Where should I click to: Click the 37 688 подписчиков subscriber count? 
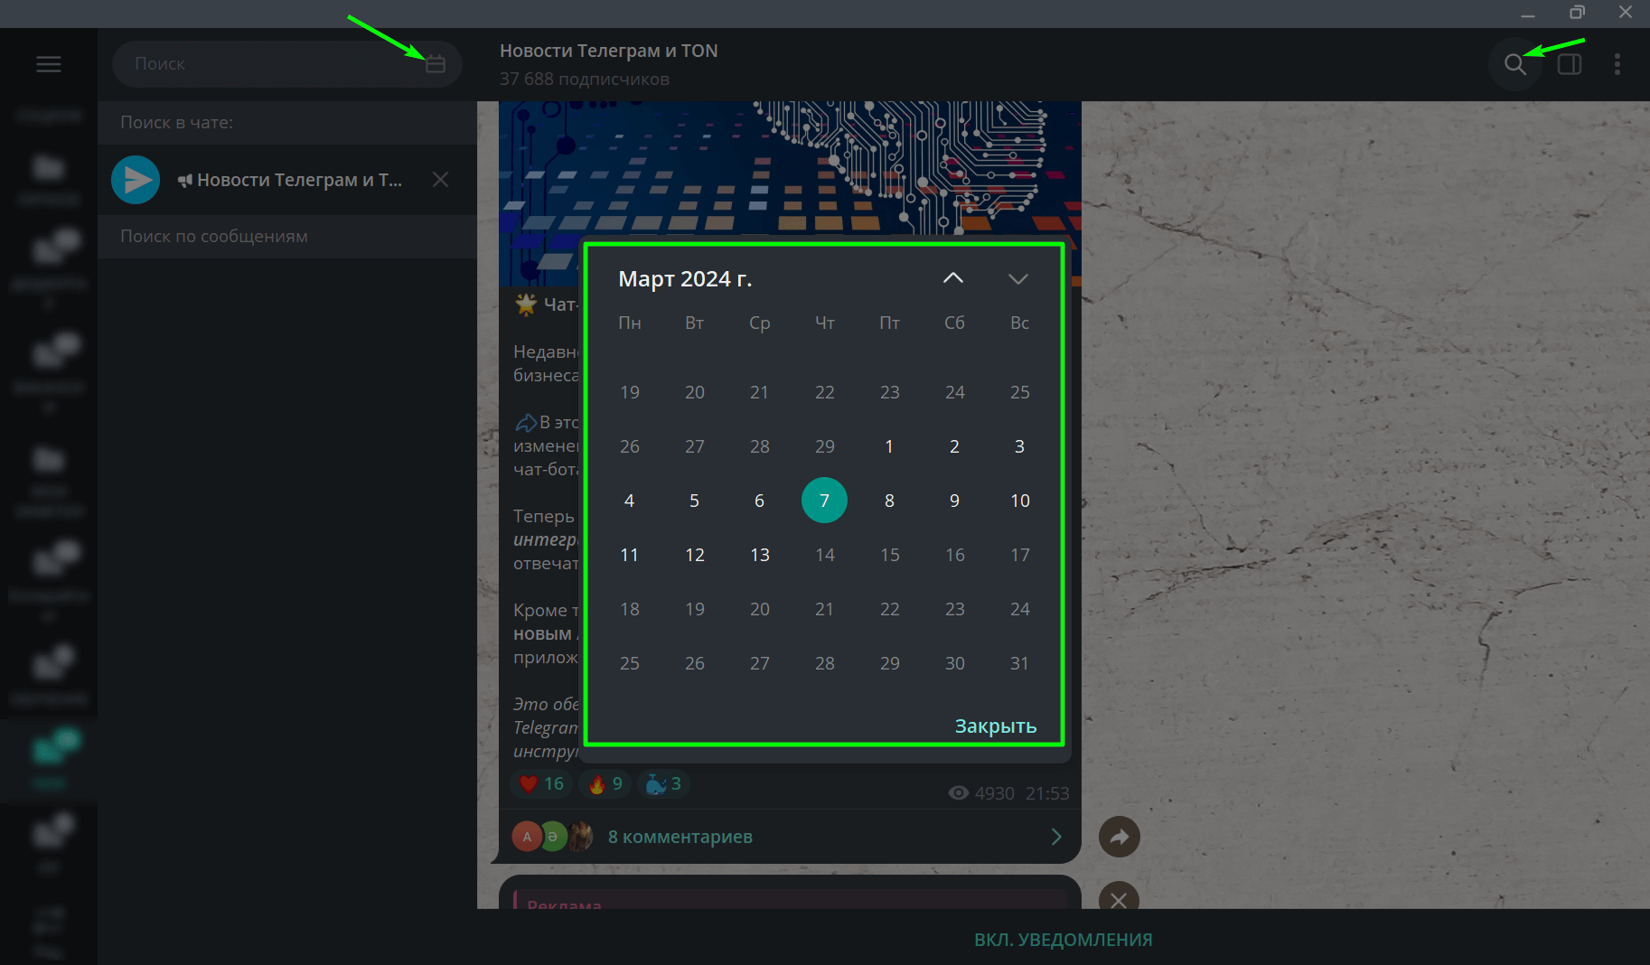tap(585, 80)
